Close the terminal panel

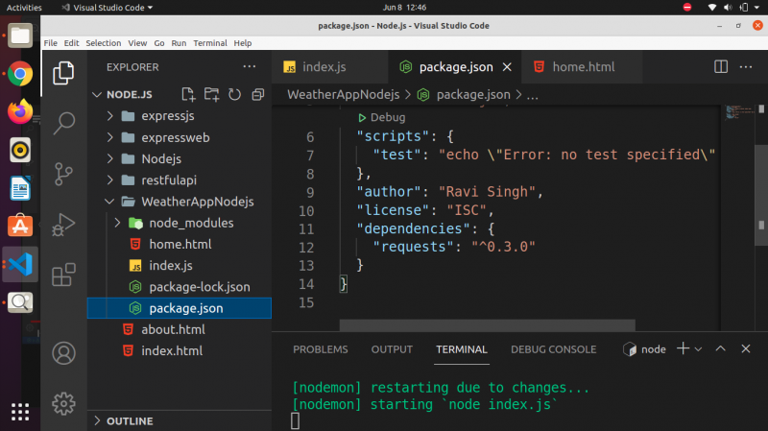(x=746, y=348)
